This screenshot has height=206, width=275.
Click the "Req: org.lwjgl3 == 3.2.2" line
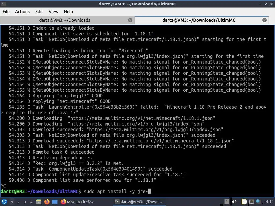(x=66, y=163)
